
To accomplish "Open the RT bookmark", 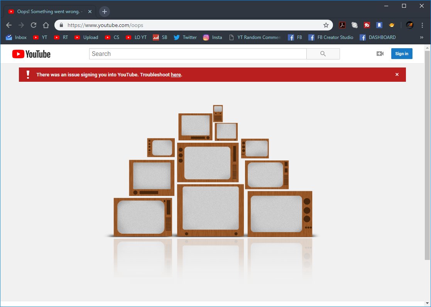I will point(61,37).
